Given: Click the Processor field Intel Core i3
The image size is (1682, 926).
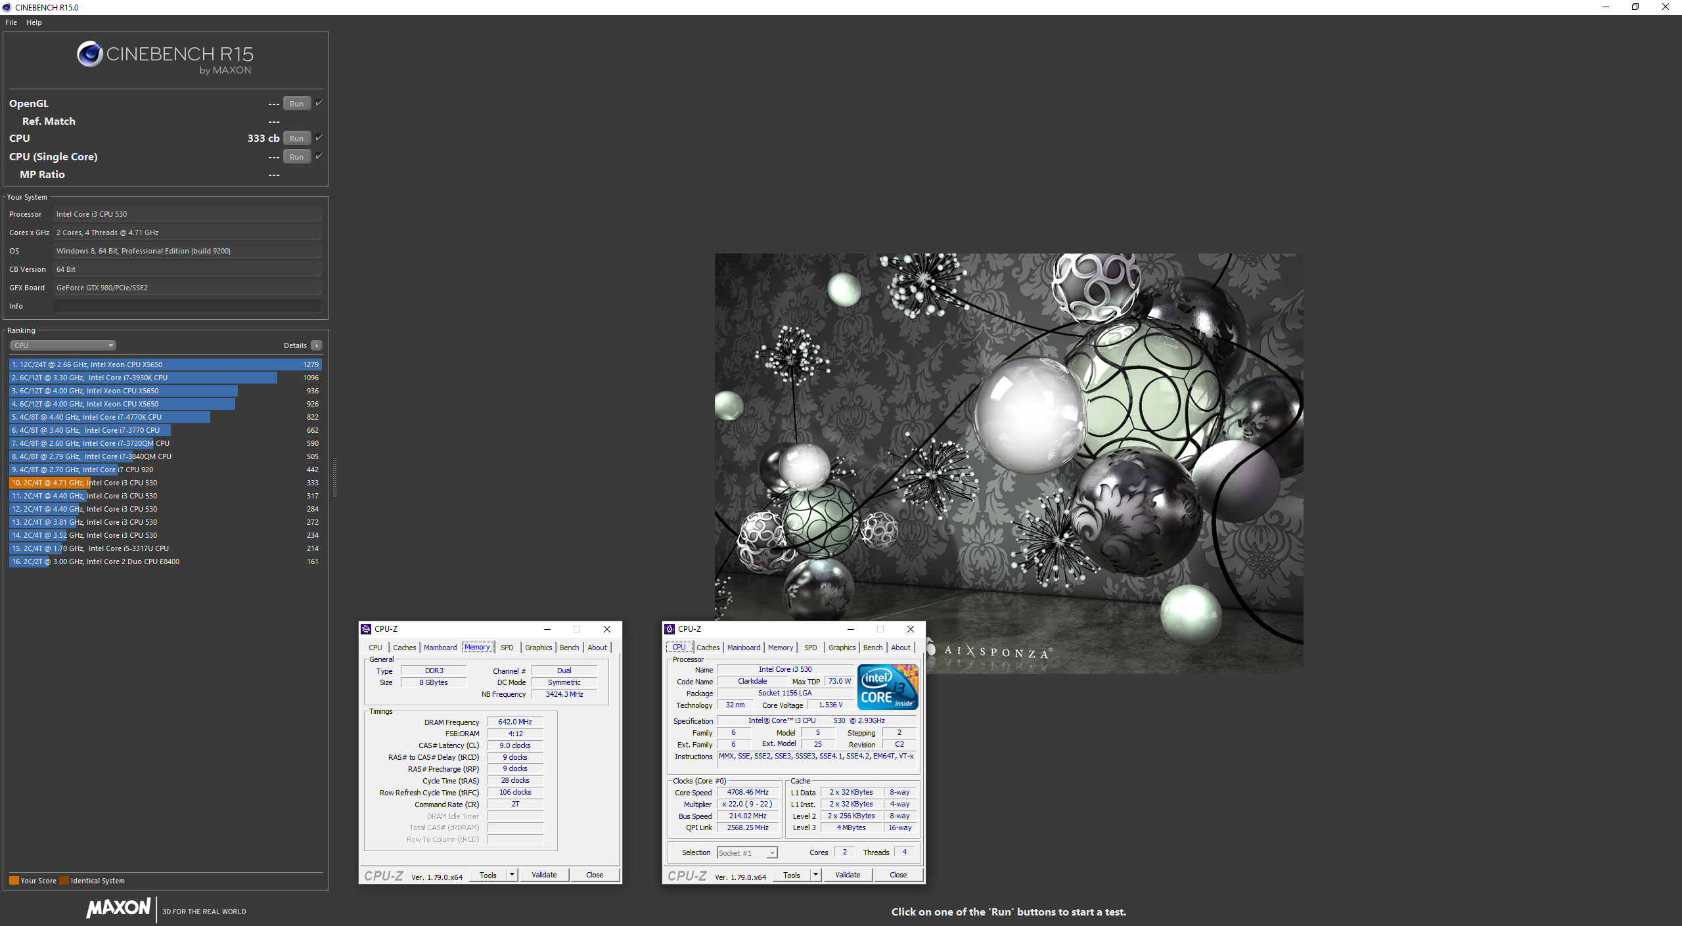Looking at the screenshot, I should [x=187, y=214].
